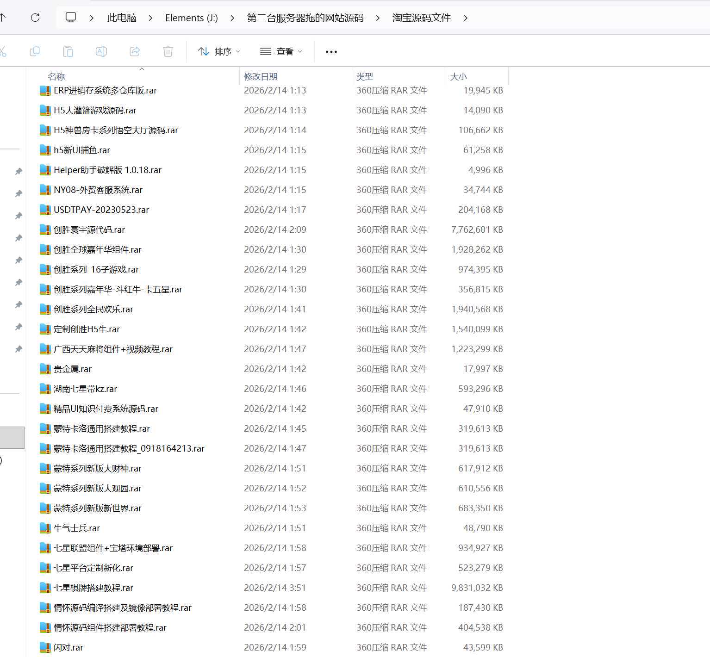
Task: Click the Share icon in toolbar
Action: 135,51
